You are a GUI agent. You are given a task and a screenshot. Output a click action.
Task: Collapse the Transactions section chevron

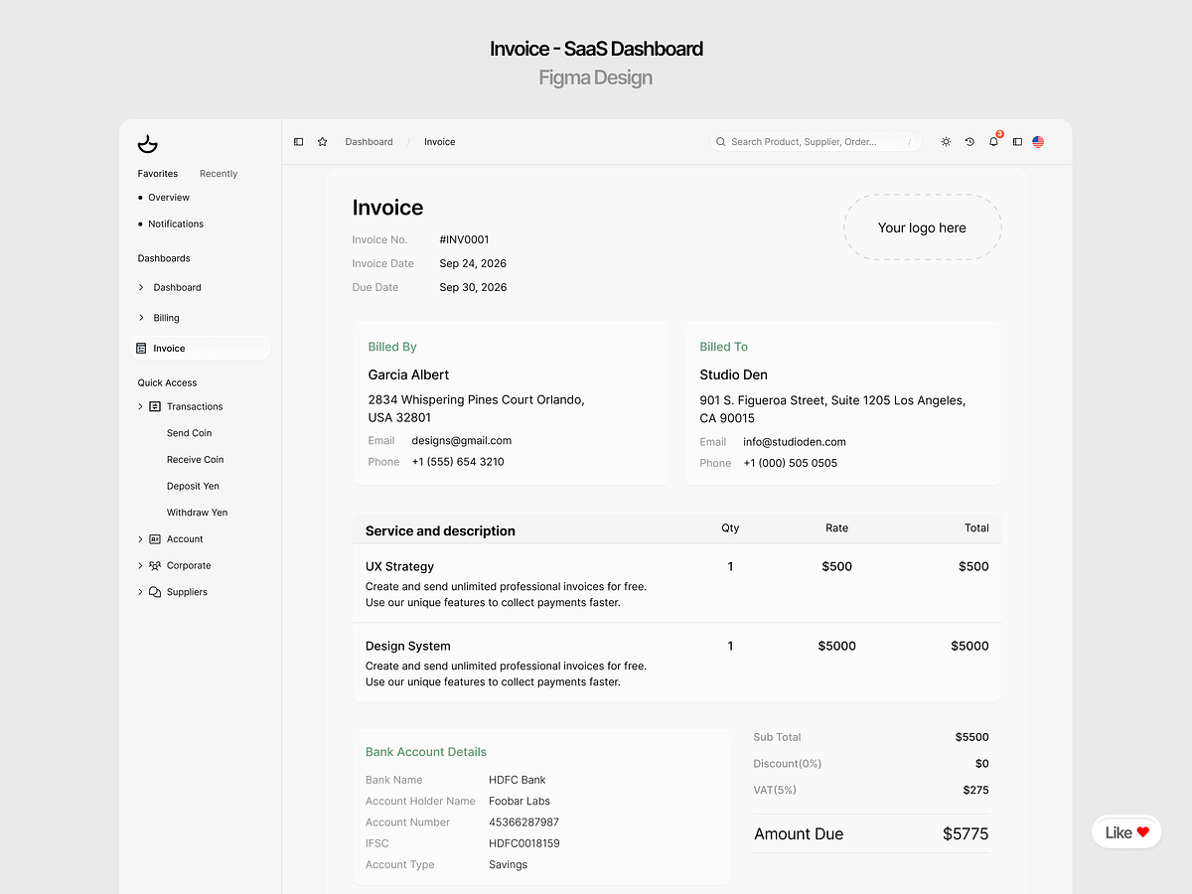click(x=140, y=406)
